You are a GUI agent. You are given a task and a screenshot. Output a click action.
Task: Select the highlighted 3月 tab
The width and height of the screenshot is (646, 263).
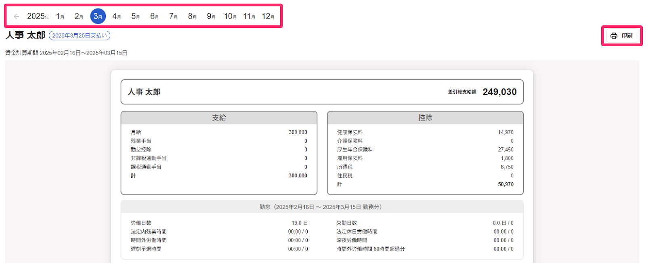tap(98, 17)
